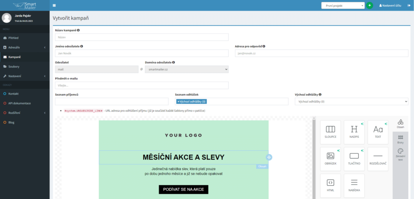414x199 pixels.
Task: Click the Název kampaně input field
Action: point(142,37)
